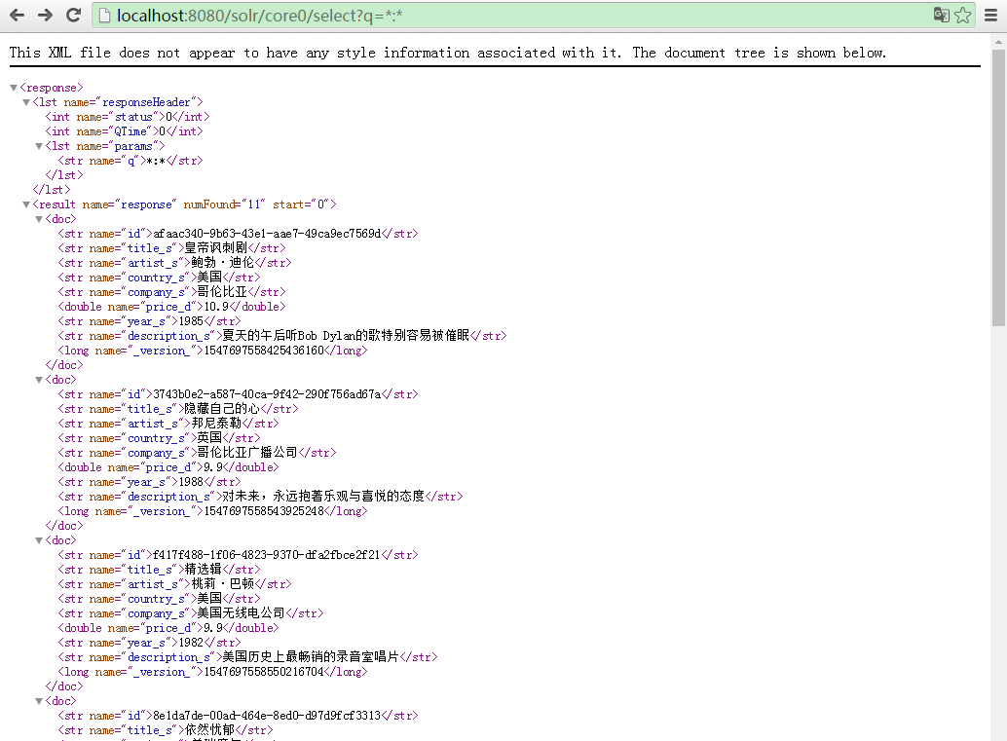Screen dimensions: 1007x741
Task: Collapse the doc containing 皇帝讽刺剧
Action: point(40,219)
